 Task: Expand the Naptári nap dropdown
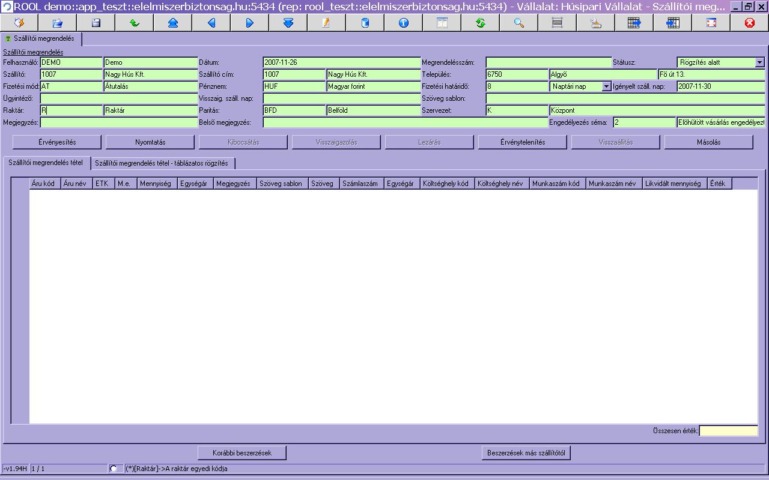tap(606, 86)
